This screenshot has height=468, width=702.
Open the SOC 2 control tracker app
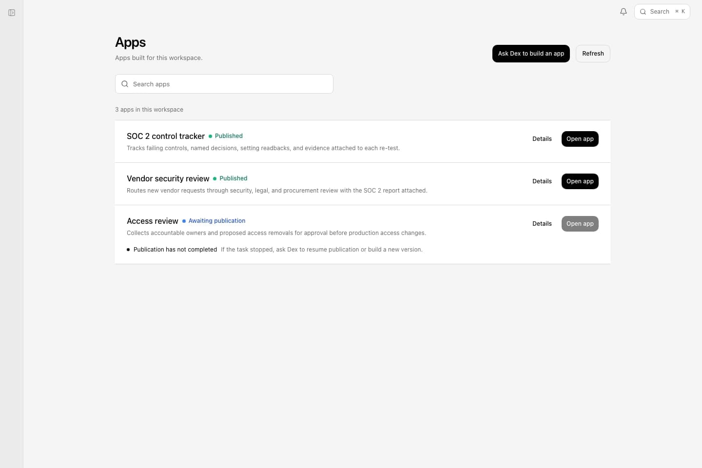[x=580, y=139]
